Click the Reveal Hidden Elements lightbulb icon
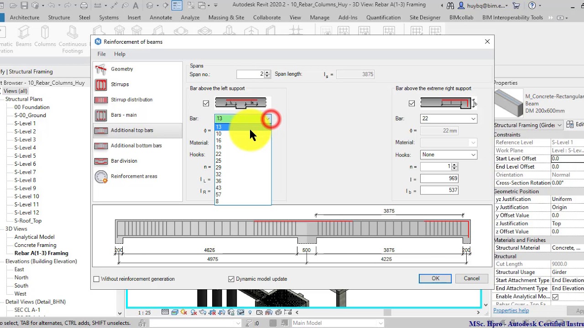Viewport: 584px width, 328px height. click(x=250, y=313)
